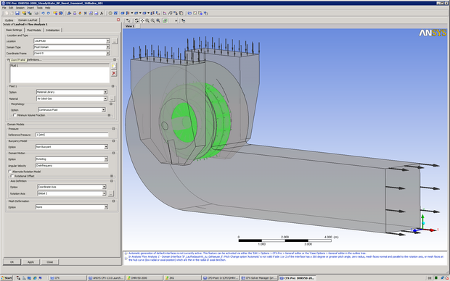
Task: Select the Basic Settings tab
Action: pos(14,30)
